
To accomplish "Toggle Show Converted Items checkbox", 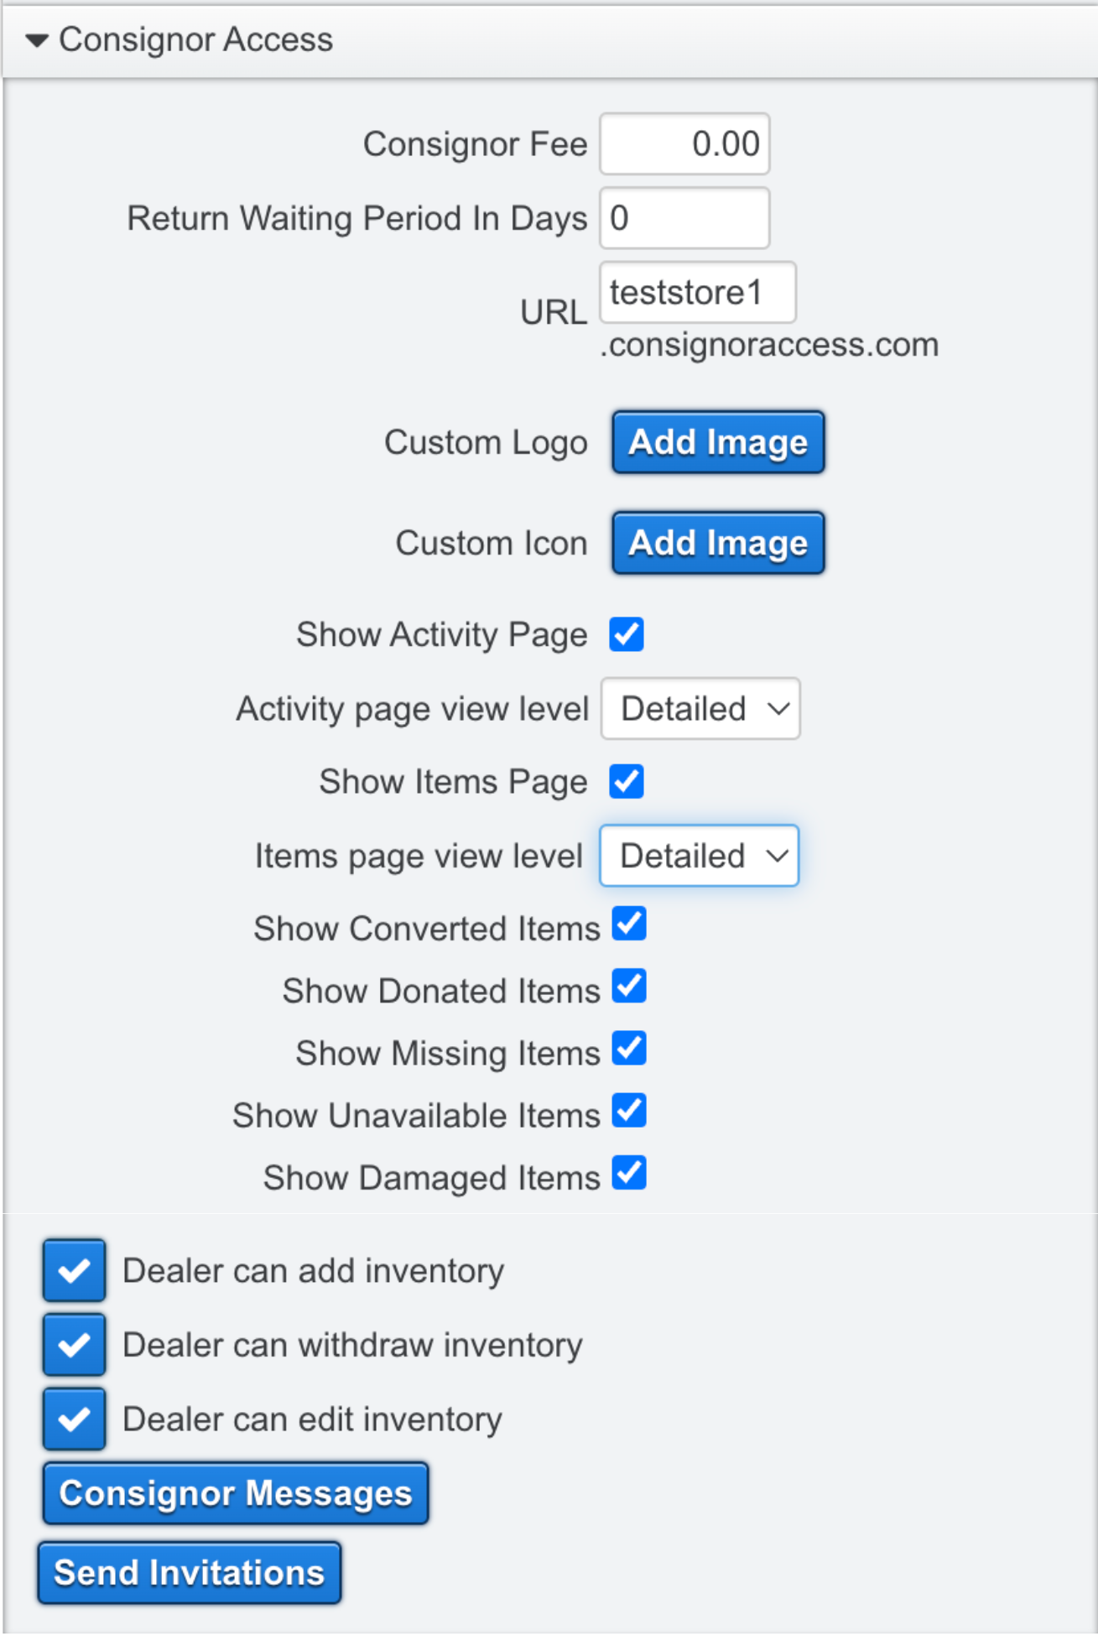I will pos(629,924).
